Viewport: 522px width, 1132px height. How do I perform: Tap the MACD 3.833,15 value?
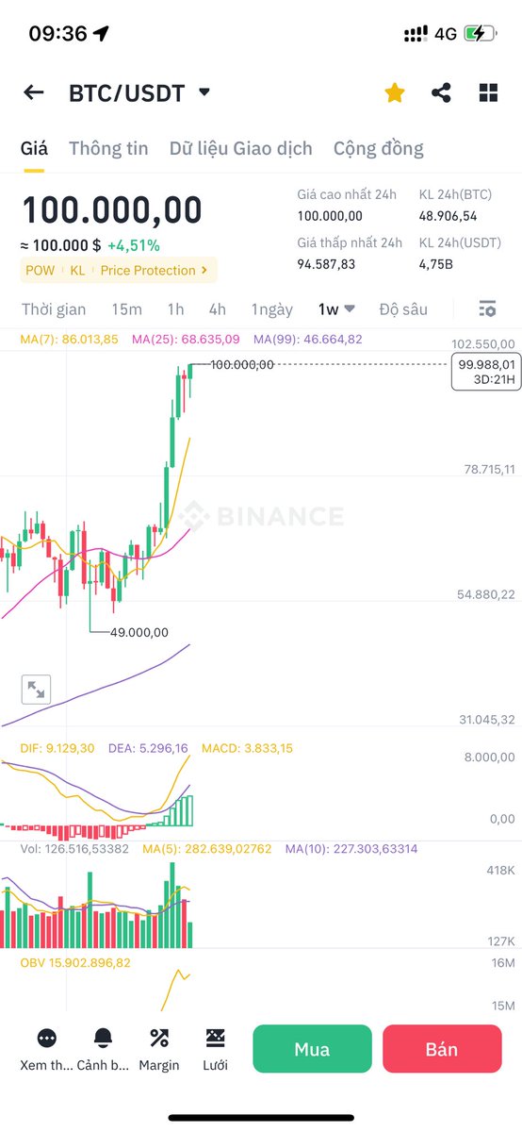pos(245,748)
